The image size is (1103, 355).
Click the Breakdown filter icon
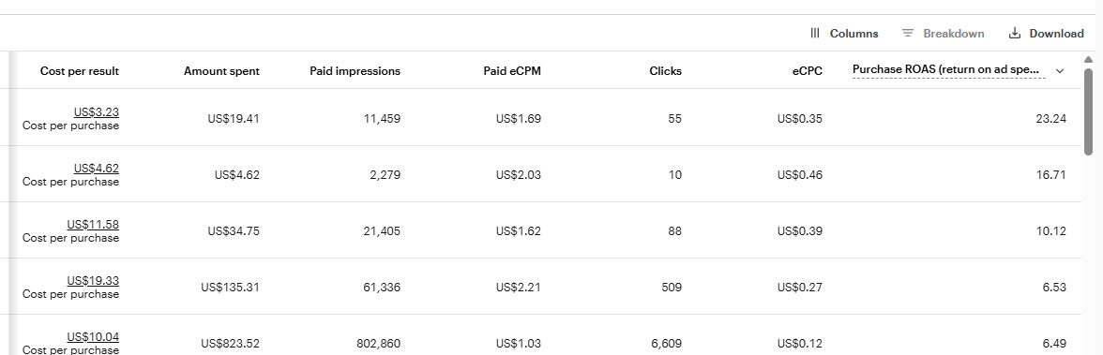pyautogui.click(x=908, y=33)
